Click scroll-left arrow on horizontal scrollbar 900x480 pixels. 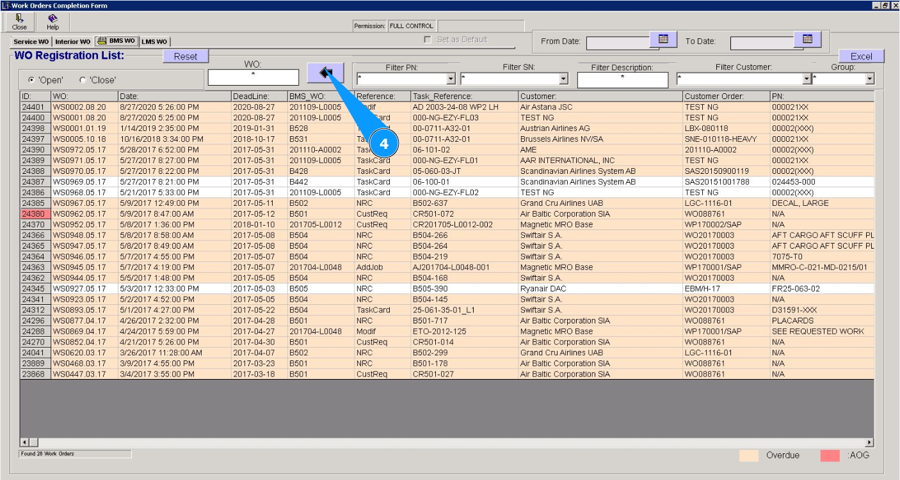[x=25, y=442]
